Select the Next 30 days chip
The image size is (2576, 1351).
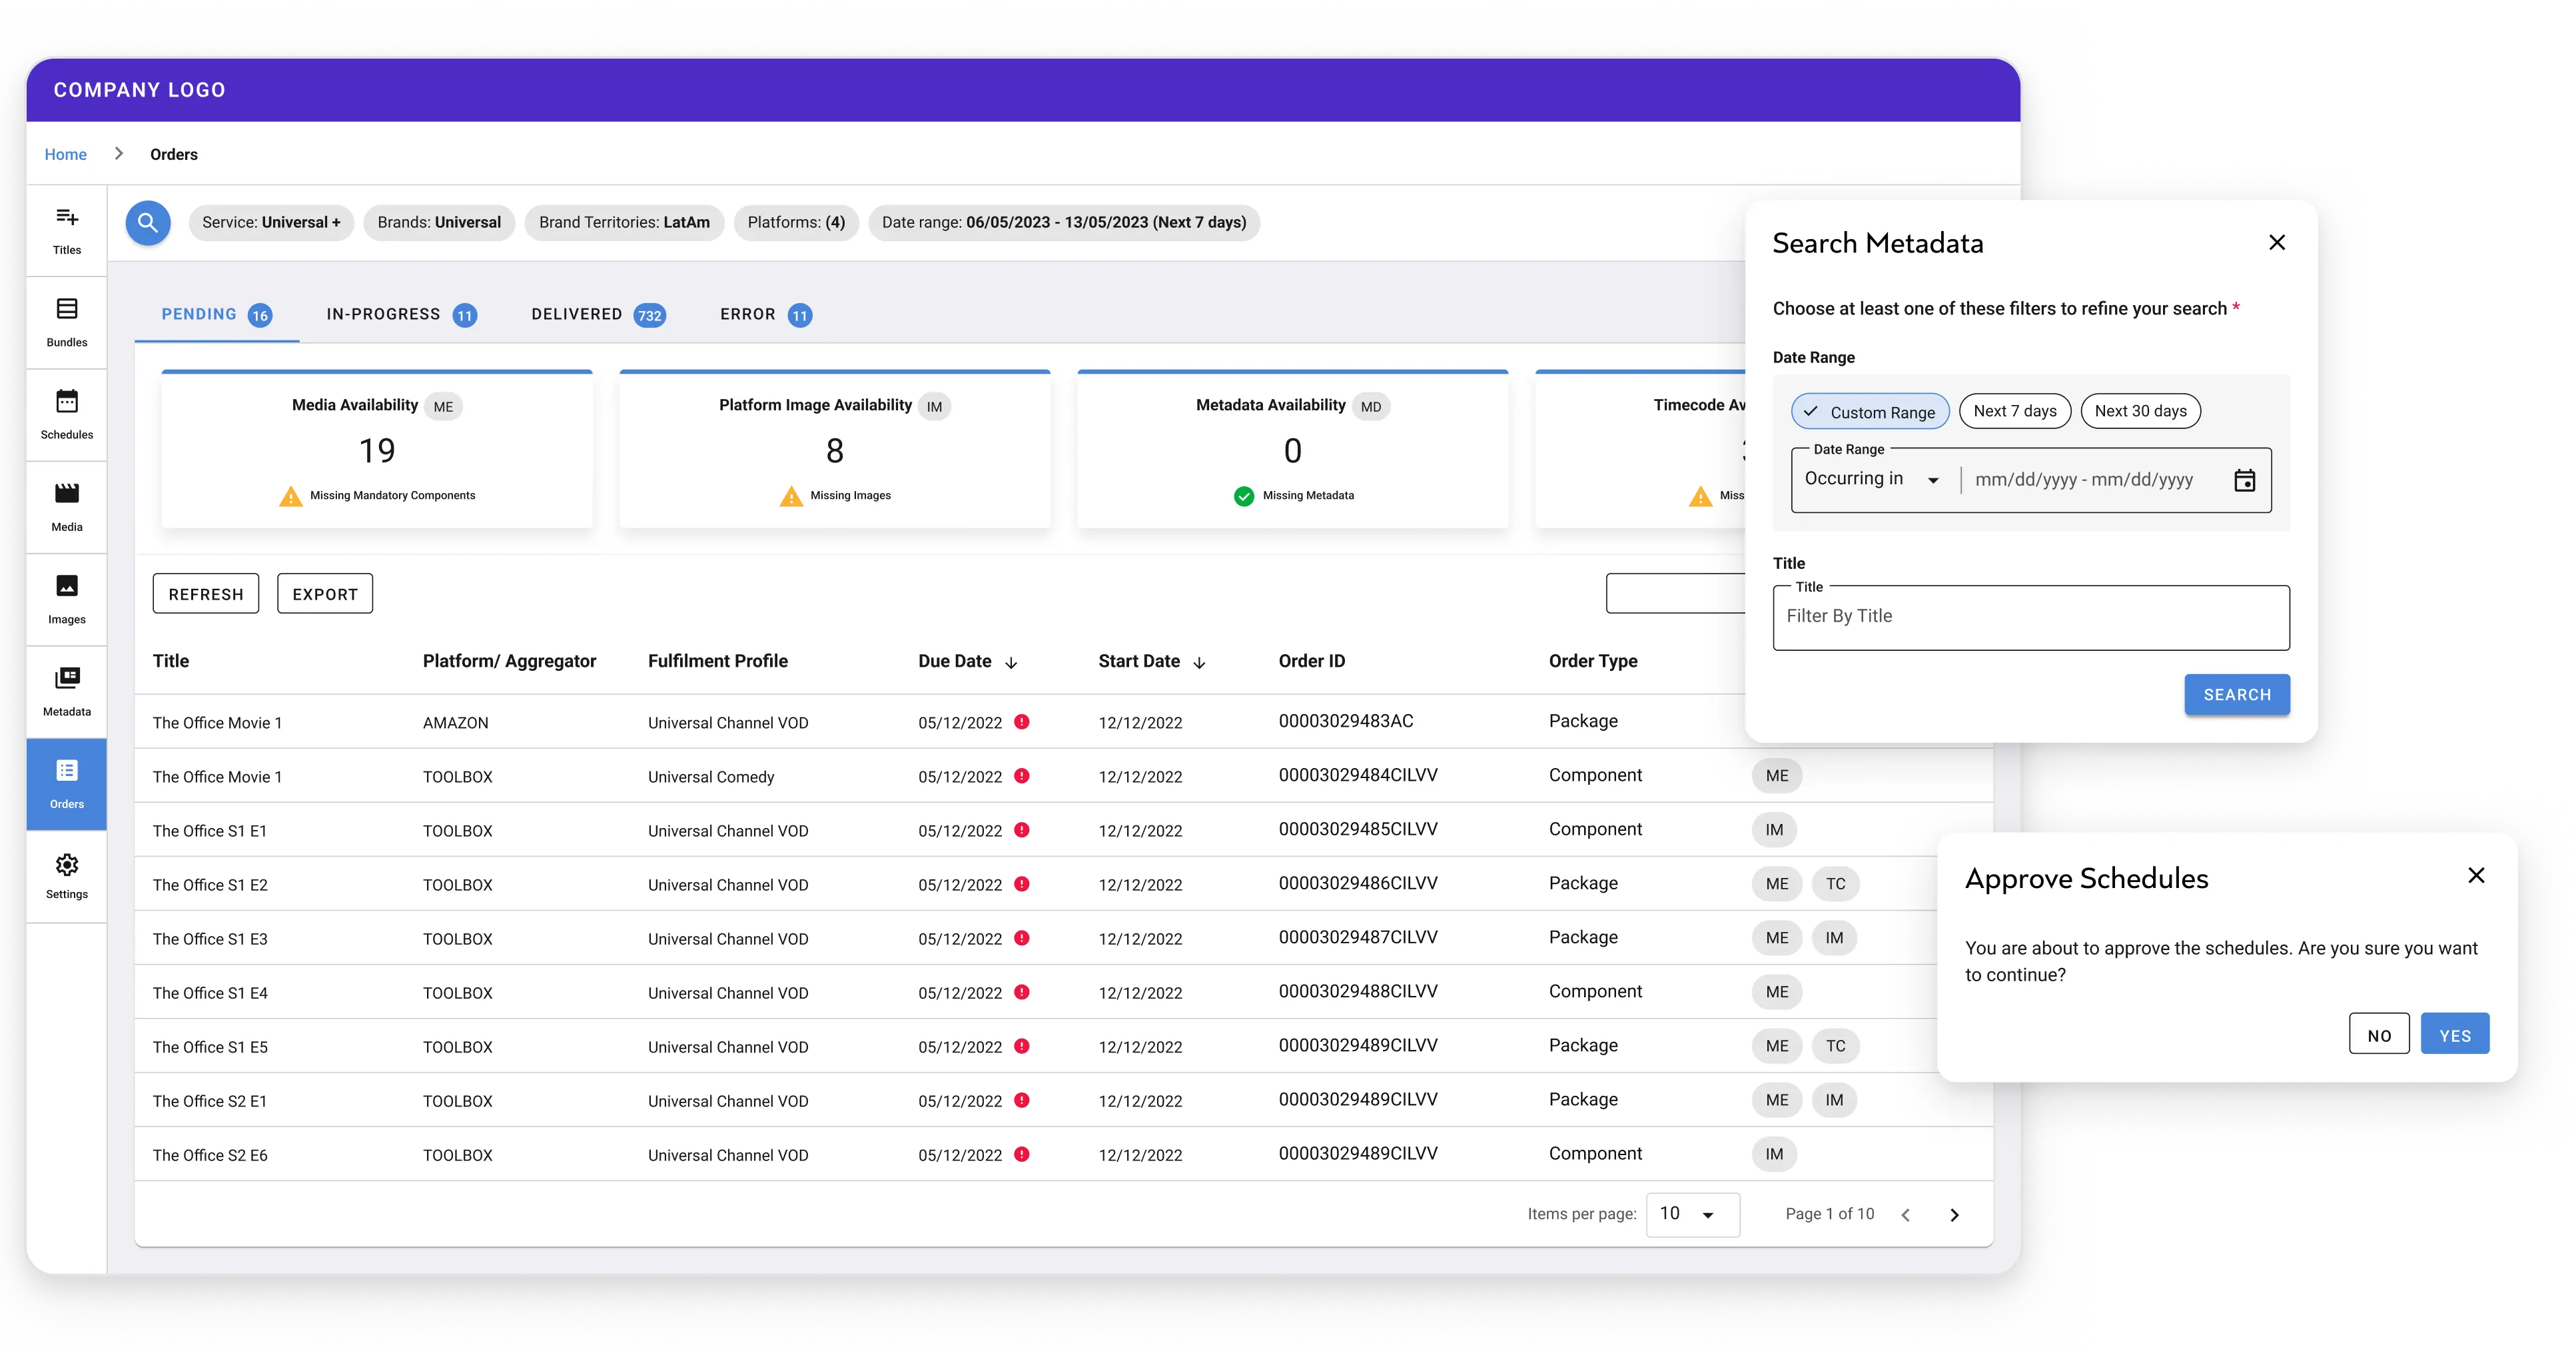pyautogui.click(x=2140, y=410)
